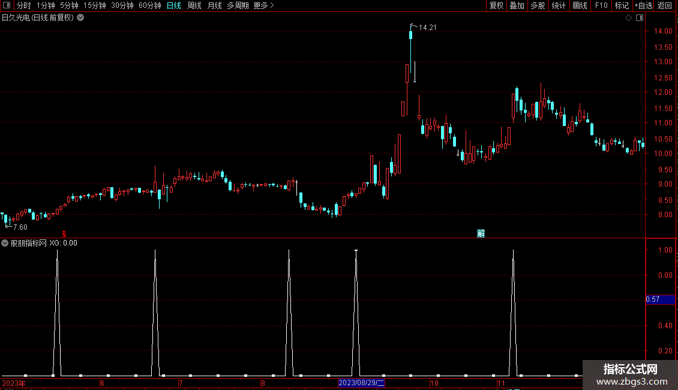Image resolution: width=678 pixels, height=390 pixels.
Task: Click the 2023年 time axis label
Action: [13, 383]
